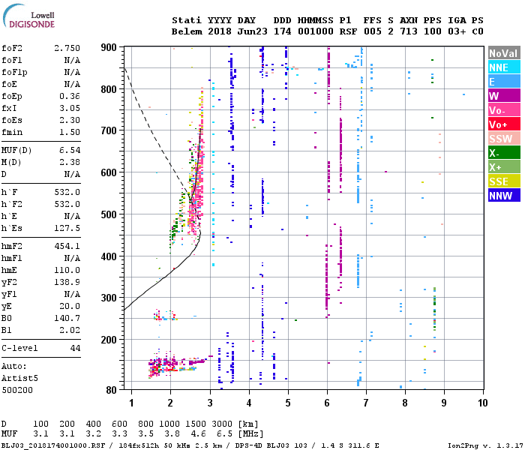Click the BLJ03_2018174001000.RSF file name
Viewport: 525px width, 450px height.
point(53,445)
